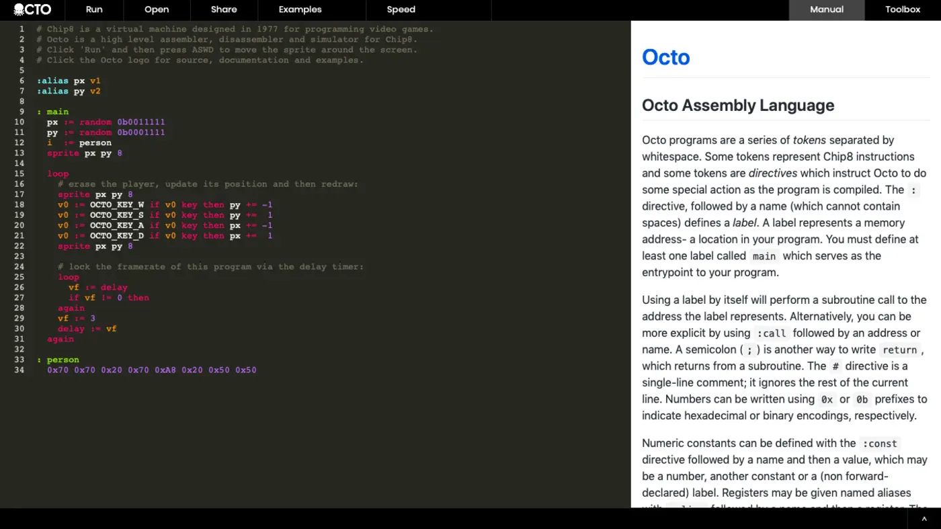This screenshot has width=941, height=529.
Task: Open the Examples menu
Action: coord(300,9)
